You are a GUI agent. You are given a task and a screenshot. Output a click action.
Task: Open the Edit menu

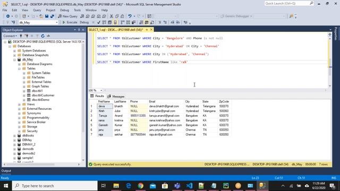coord(14,10)
